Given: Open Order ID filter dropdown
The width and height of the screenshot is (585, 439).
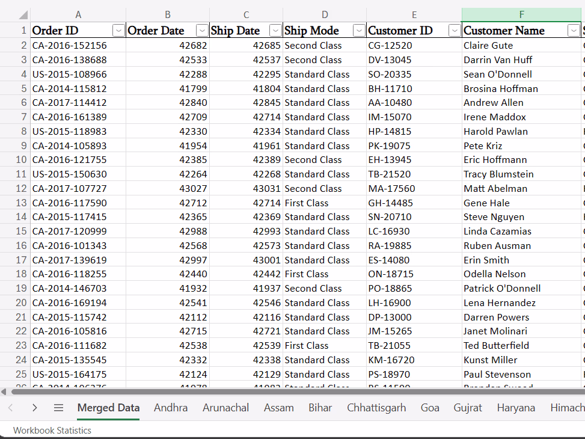Looking at the screenshot, I should pos(118,30).
